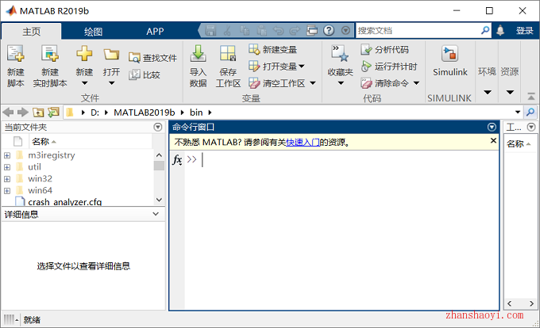Viewport: 540px width, 328px height.
Task: Click Compare (比较) files
Action: coord(145,74)
